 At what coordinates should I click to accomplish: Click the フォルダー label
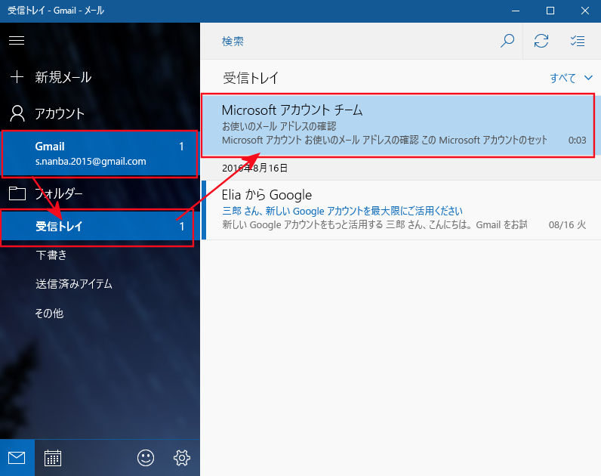(x=59, y=193)
